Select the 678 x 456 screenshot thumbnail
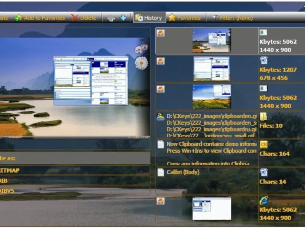Screen dimensions: 305x229 (212, 69)
